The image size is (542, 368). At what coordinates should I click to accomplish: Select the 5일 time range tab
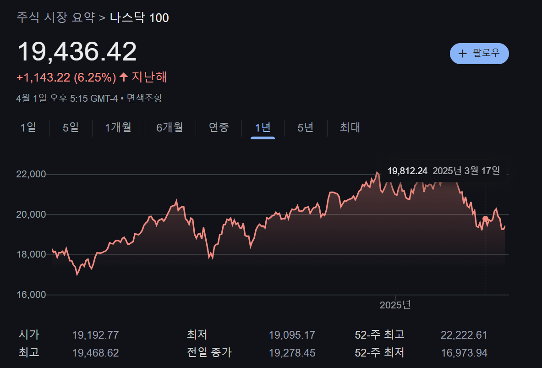pos(71,127)
